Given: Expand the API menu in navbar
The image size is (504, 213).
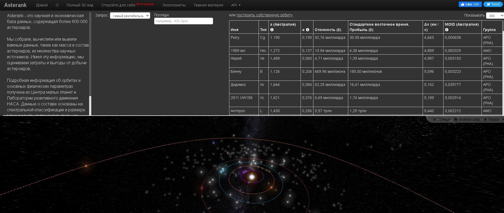Looking at the screenshot, I should (x=236, y=5).
